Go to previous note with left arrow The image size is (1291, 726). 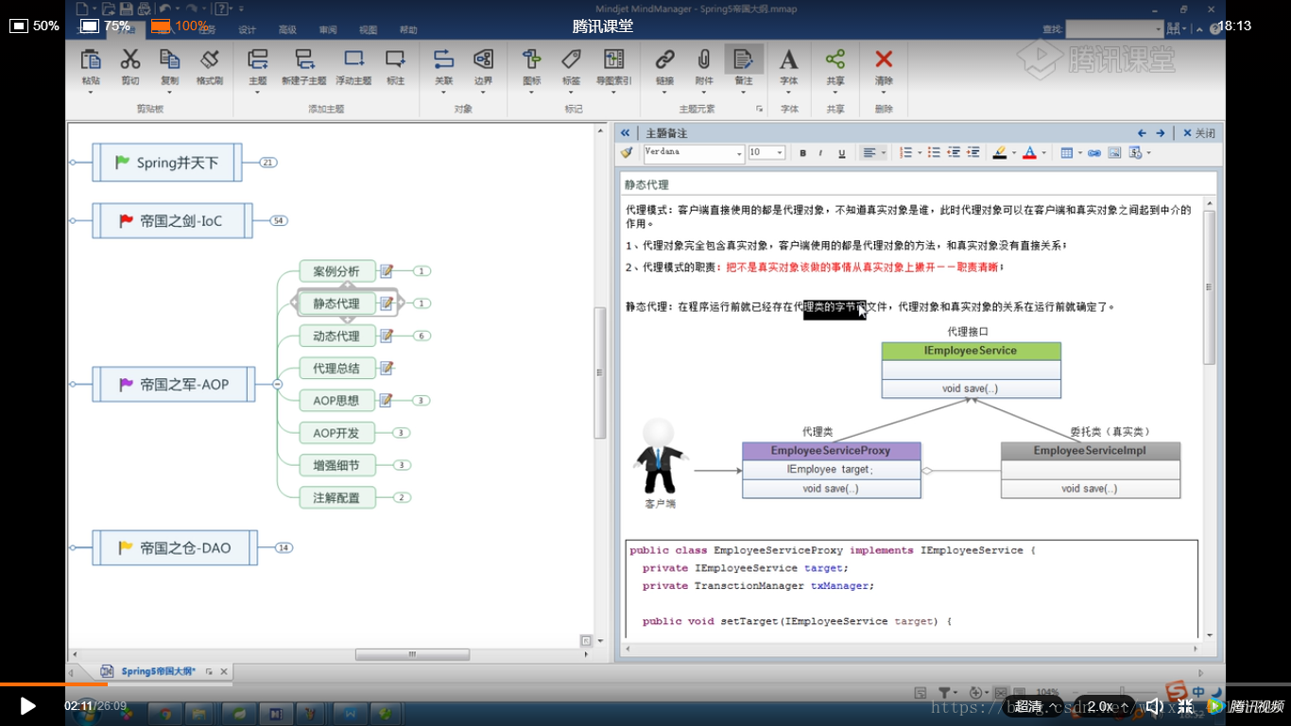click(1142, 133)
